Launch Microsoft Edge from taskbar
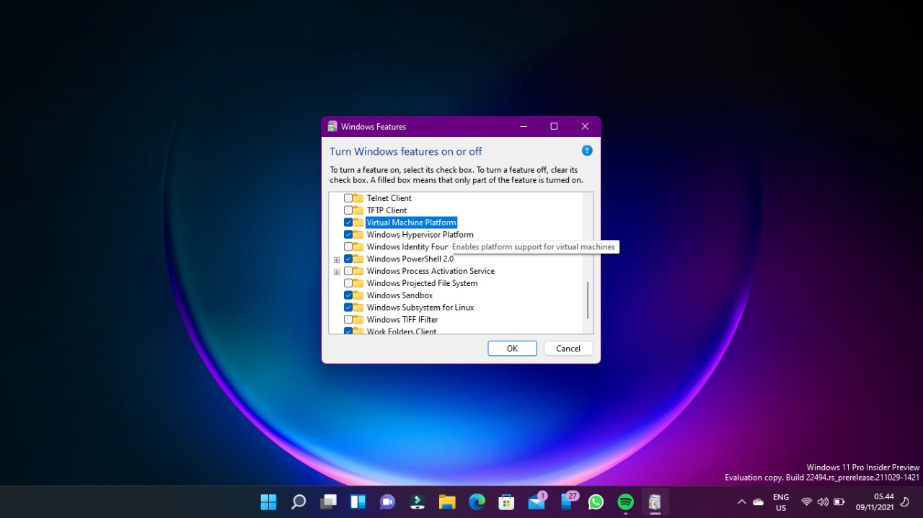Image resolution: width=923 pixels, height=518 pixels. pos(477,501)
